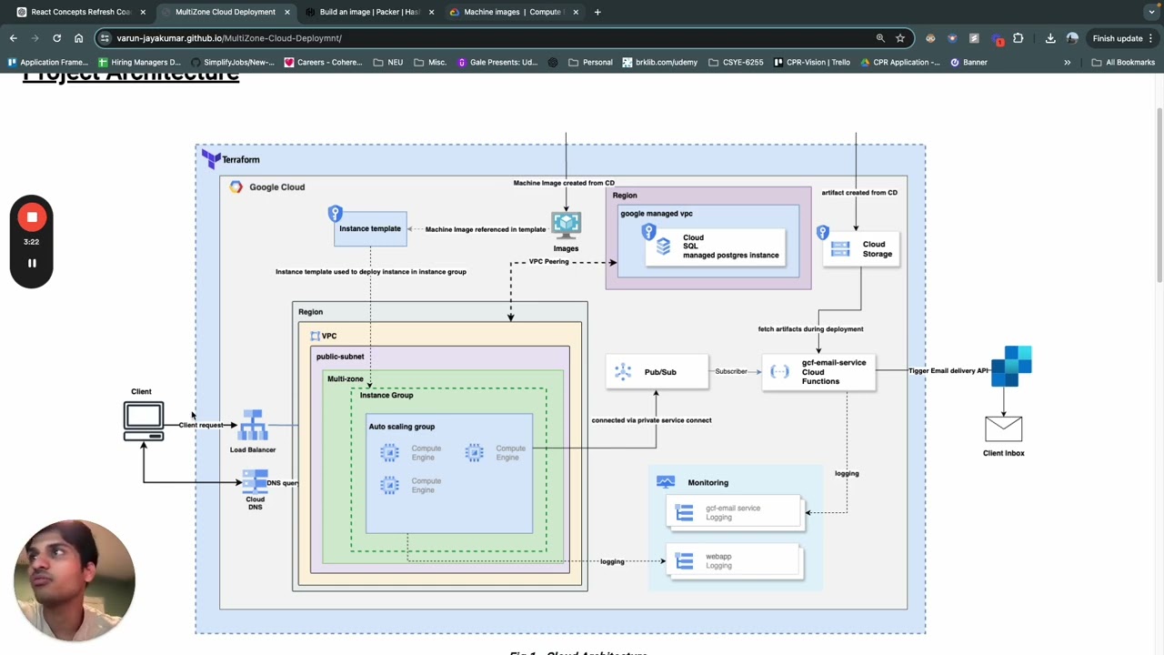Open the All Bookmarks folder
Image resolution: width=1164 pixels, height=655 pixels.
point(1123,62)
